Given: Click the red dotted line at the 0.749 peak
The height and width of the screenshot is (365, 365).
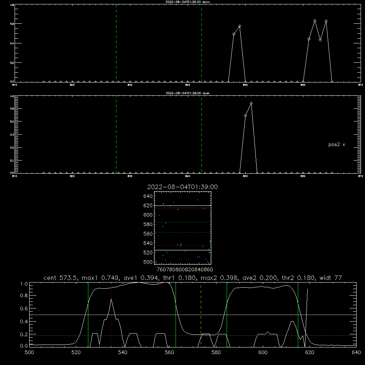Looking at the screenshot, I should coord(111,314).
